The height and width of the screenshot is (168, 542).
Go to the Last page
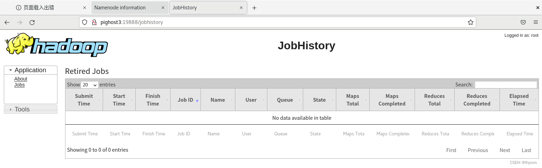click(526, 150)
